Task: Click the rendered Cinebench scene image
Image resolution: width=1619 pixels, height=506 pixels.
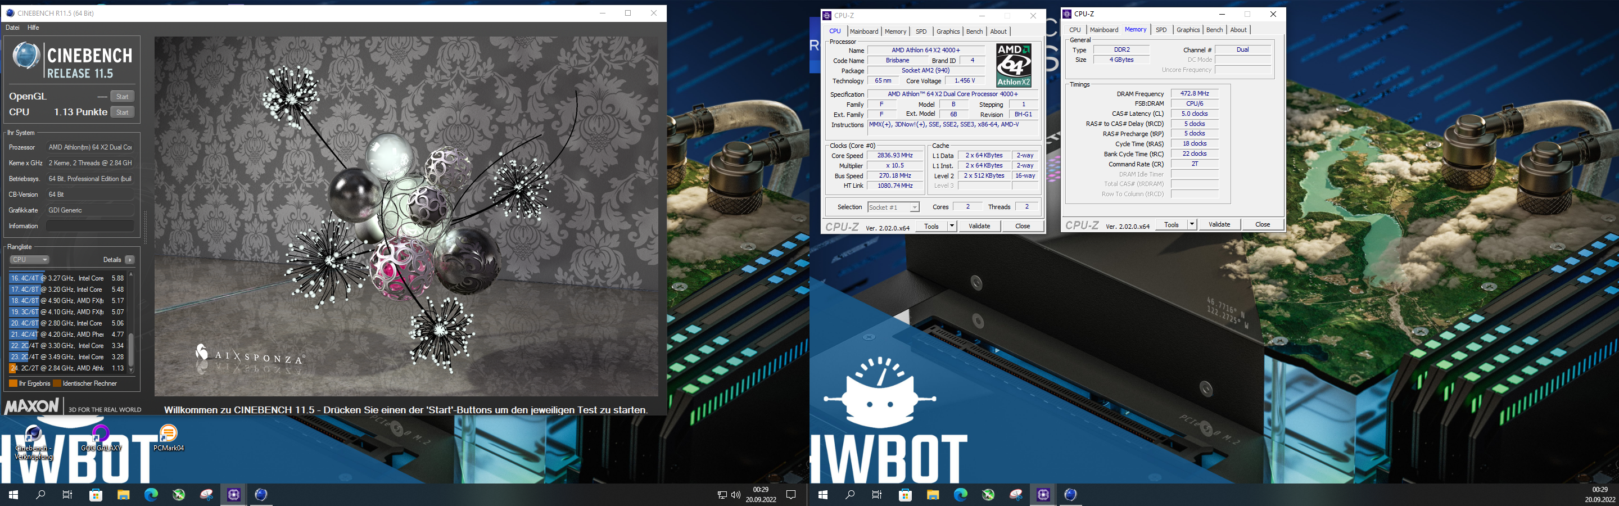Action: pos(406,216)
